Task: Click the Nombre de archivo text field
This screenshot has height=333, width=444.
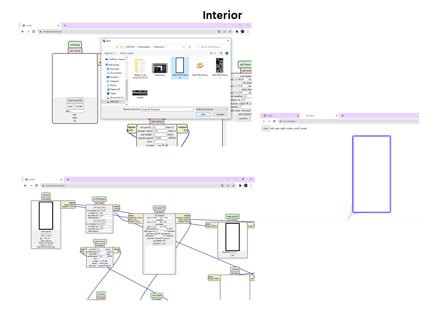Action: pos(167,109)
